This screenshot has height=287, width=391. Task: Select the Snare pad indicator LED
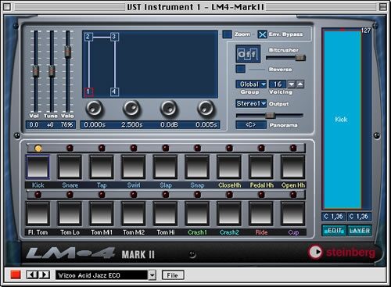click(70, 149)
